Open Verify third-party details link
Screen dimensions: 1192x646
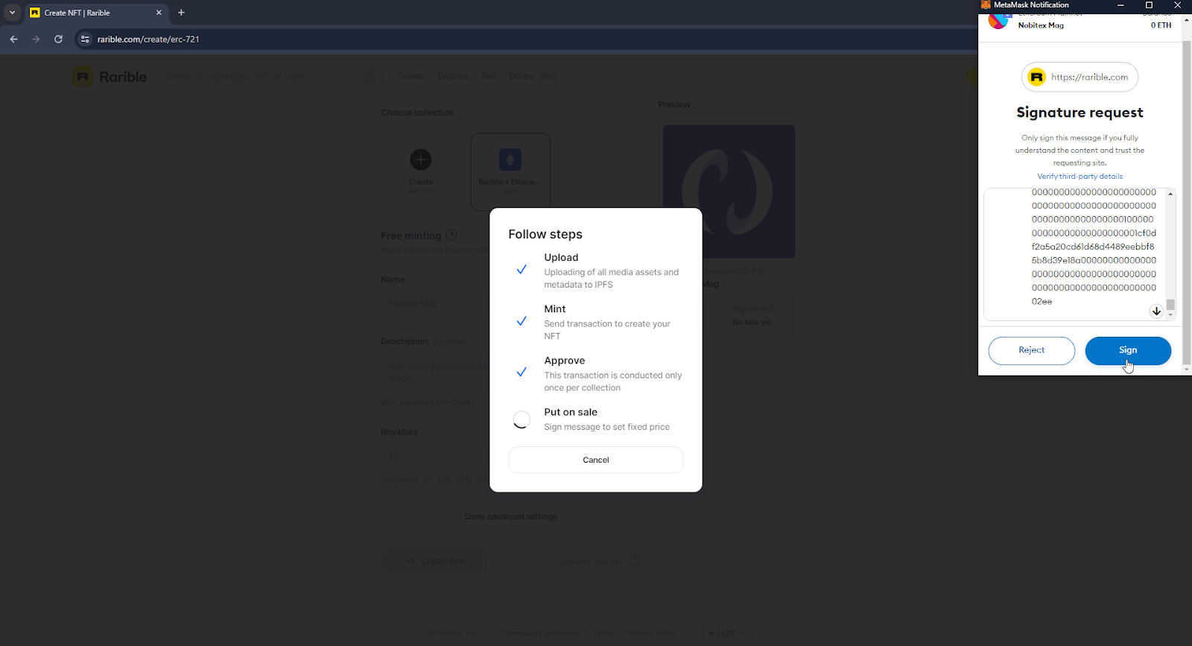(x=1080, y=177)
